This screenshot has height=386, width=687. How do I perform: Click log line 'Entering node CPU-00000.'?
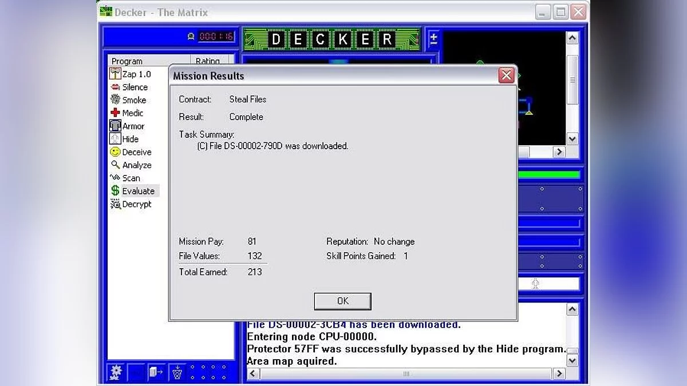(311, 336)
